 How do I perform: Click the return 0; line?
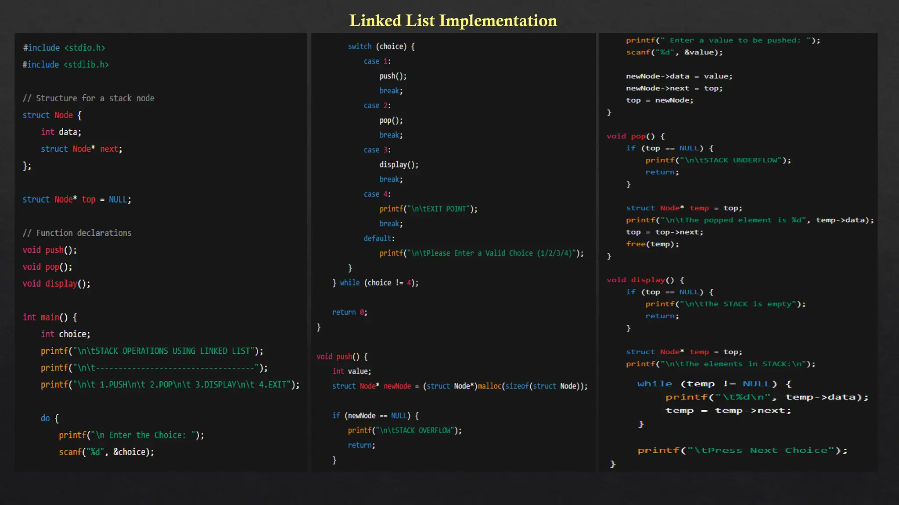(x=350, y=313)
